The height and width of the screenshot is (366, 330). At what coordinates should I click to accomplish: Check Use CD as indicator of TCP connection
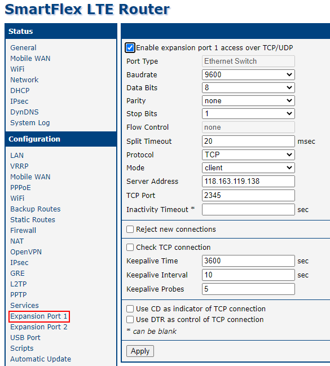pos(130,308)
